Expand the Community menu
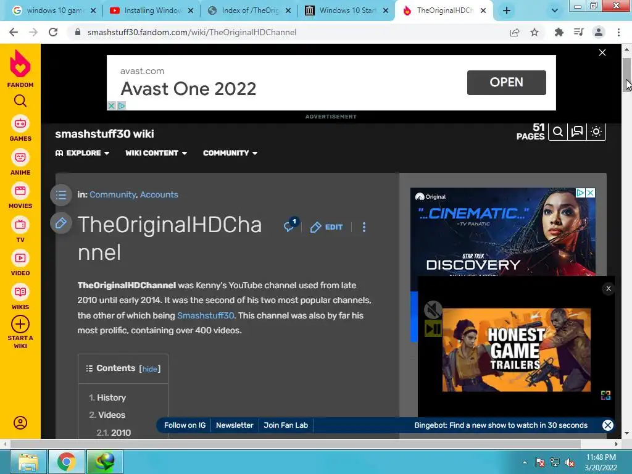 tap(230, 153)
